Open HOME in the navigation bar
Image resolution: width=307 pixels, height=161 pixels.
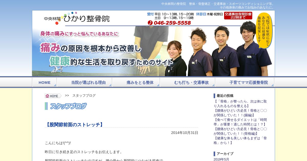(x=45, y=82)
